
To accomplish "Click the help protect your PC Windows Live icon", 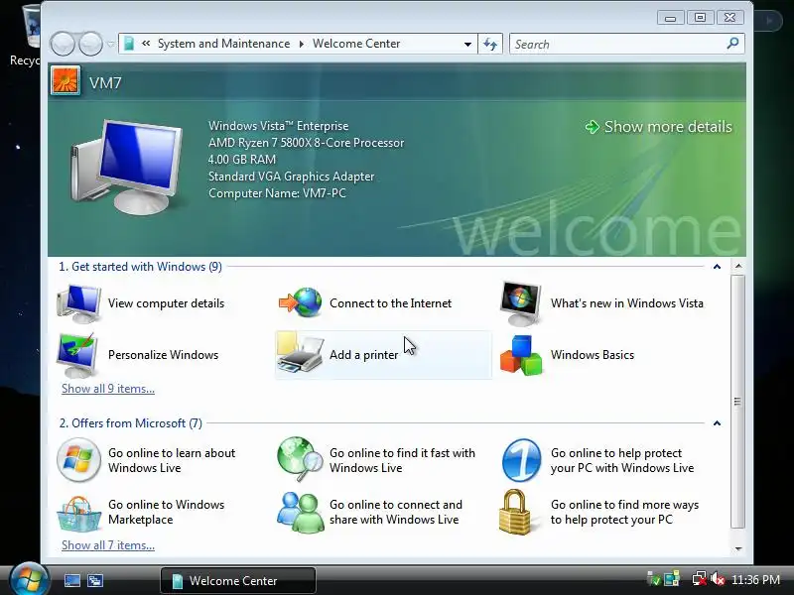I will coord(521,460).
